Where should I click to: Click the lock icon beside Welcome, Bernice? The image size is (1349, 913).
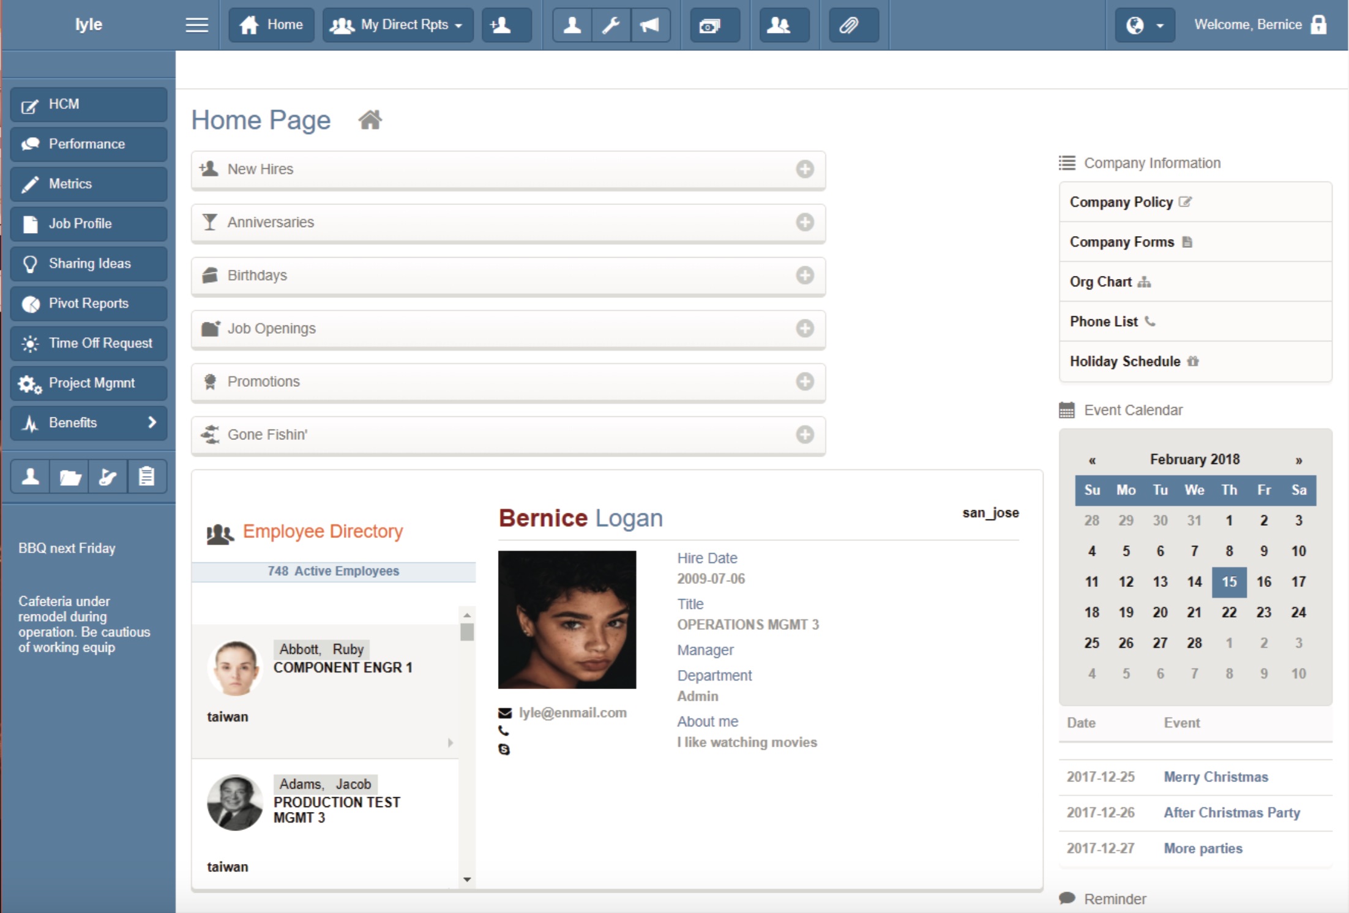pos(1319,24)
